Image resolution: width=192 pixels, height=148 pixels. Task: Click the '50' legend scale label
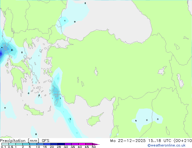point(94,147)
